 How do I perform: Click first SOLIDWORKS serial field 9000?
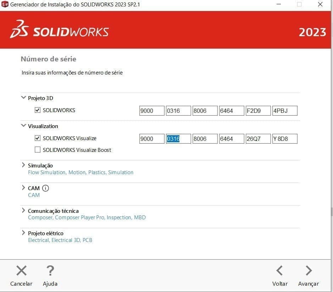tap(152, 111)
